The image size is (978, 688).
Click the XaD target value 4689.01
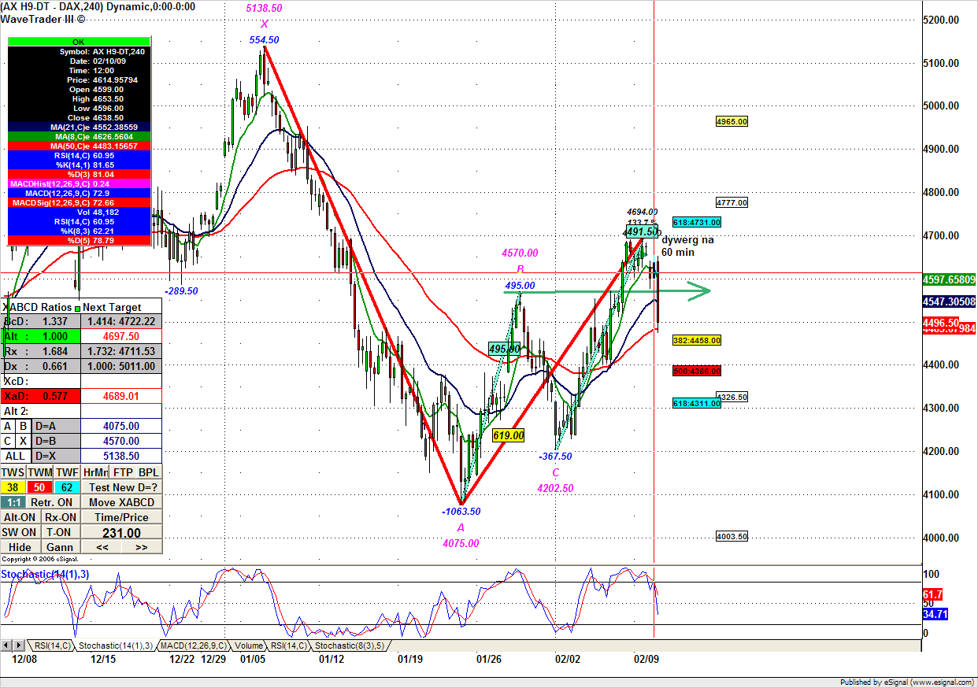[x=121, y=396]
